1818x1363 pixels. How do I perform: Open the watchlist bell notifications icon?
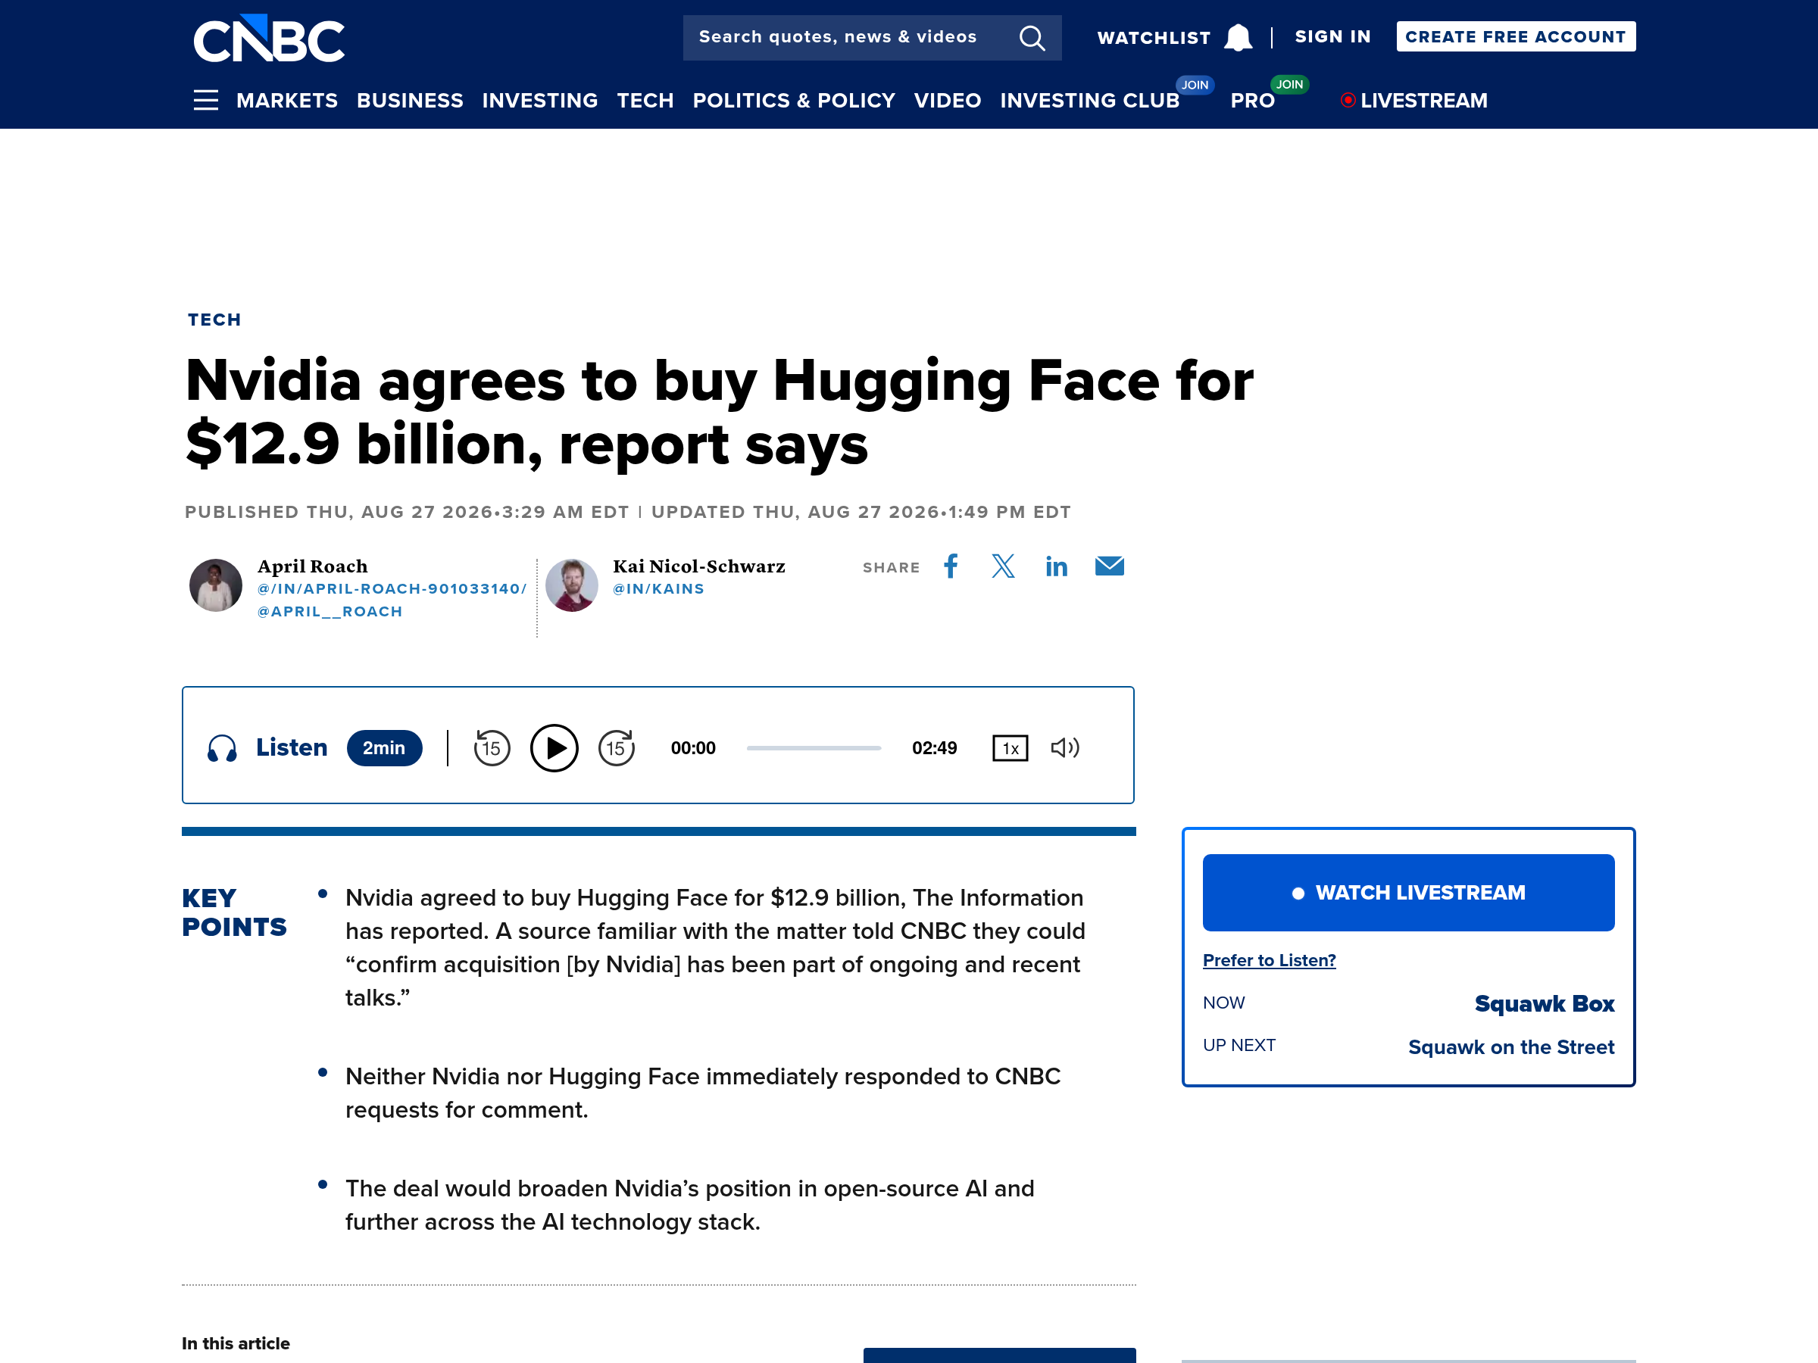click(x=1238, y=38)
